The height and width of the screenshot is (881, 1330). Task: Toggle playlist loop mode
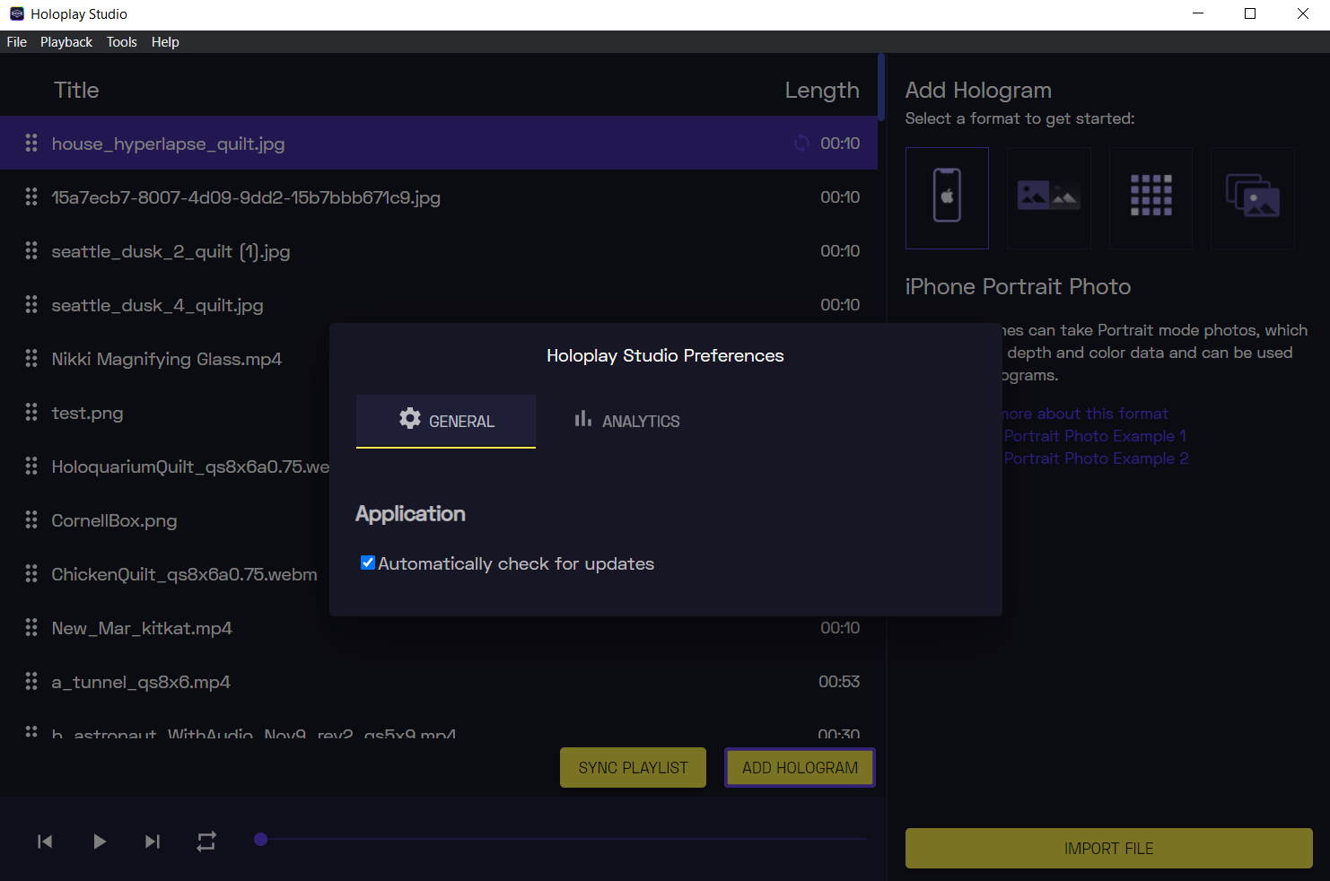[206, 842]
